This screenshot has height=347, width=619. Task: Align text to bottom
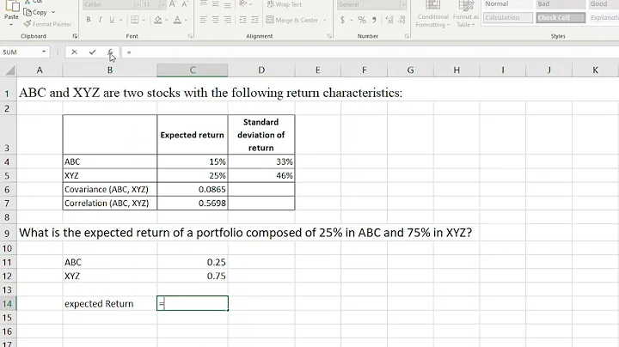coord(228,4)
